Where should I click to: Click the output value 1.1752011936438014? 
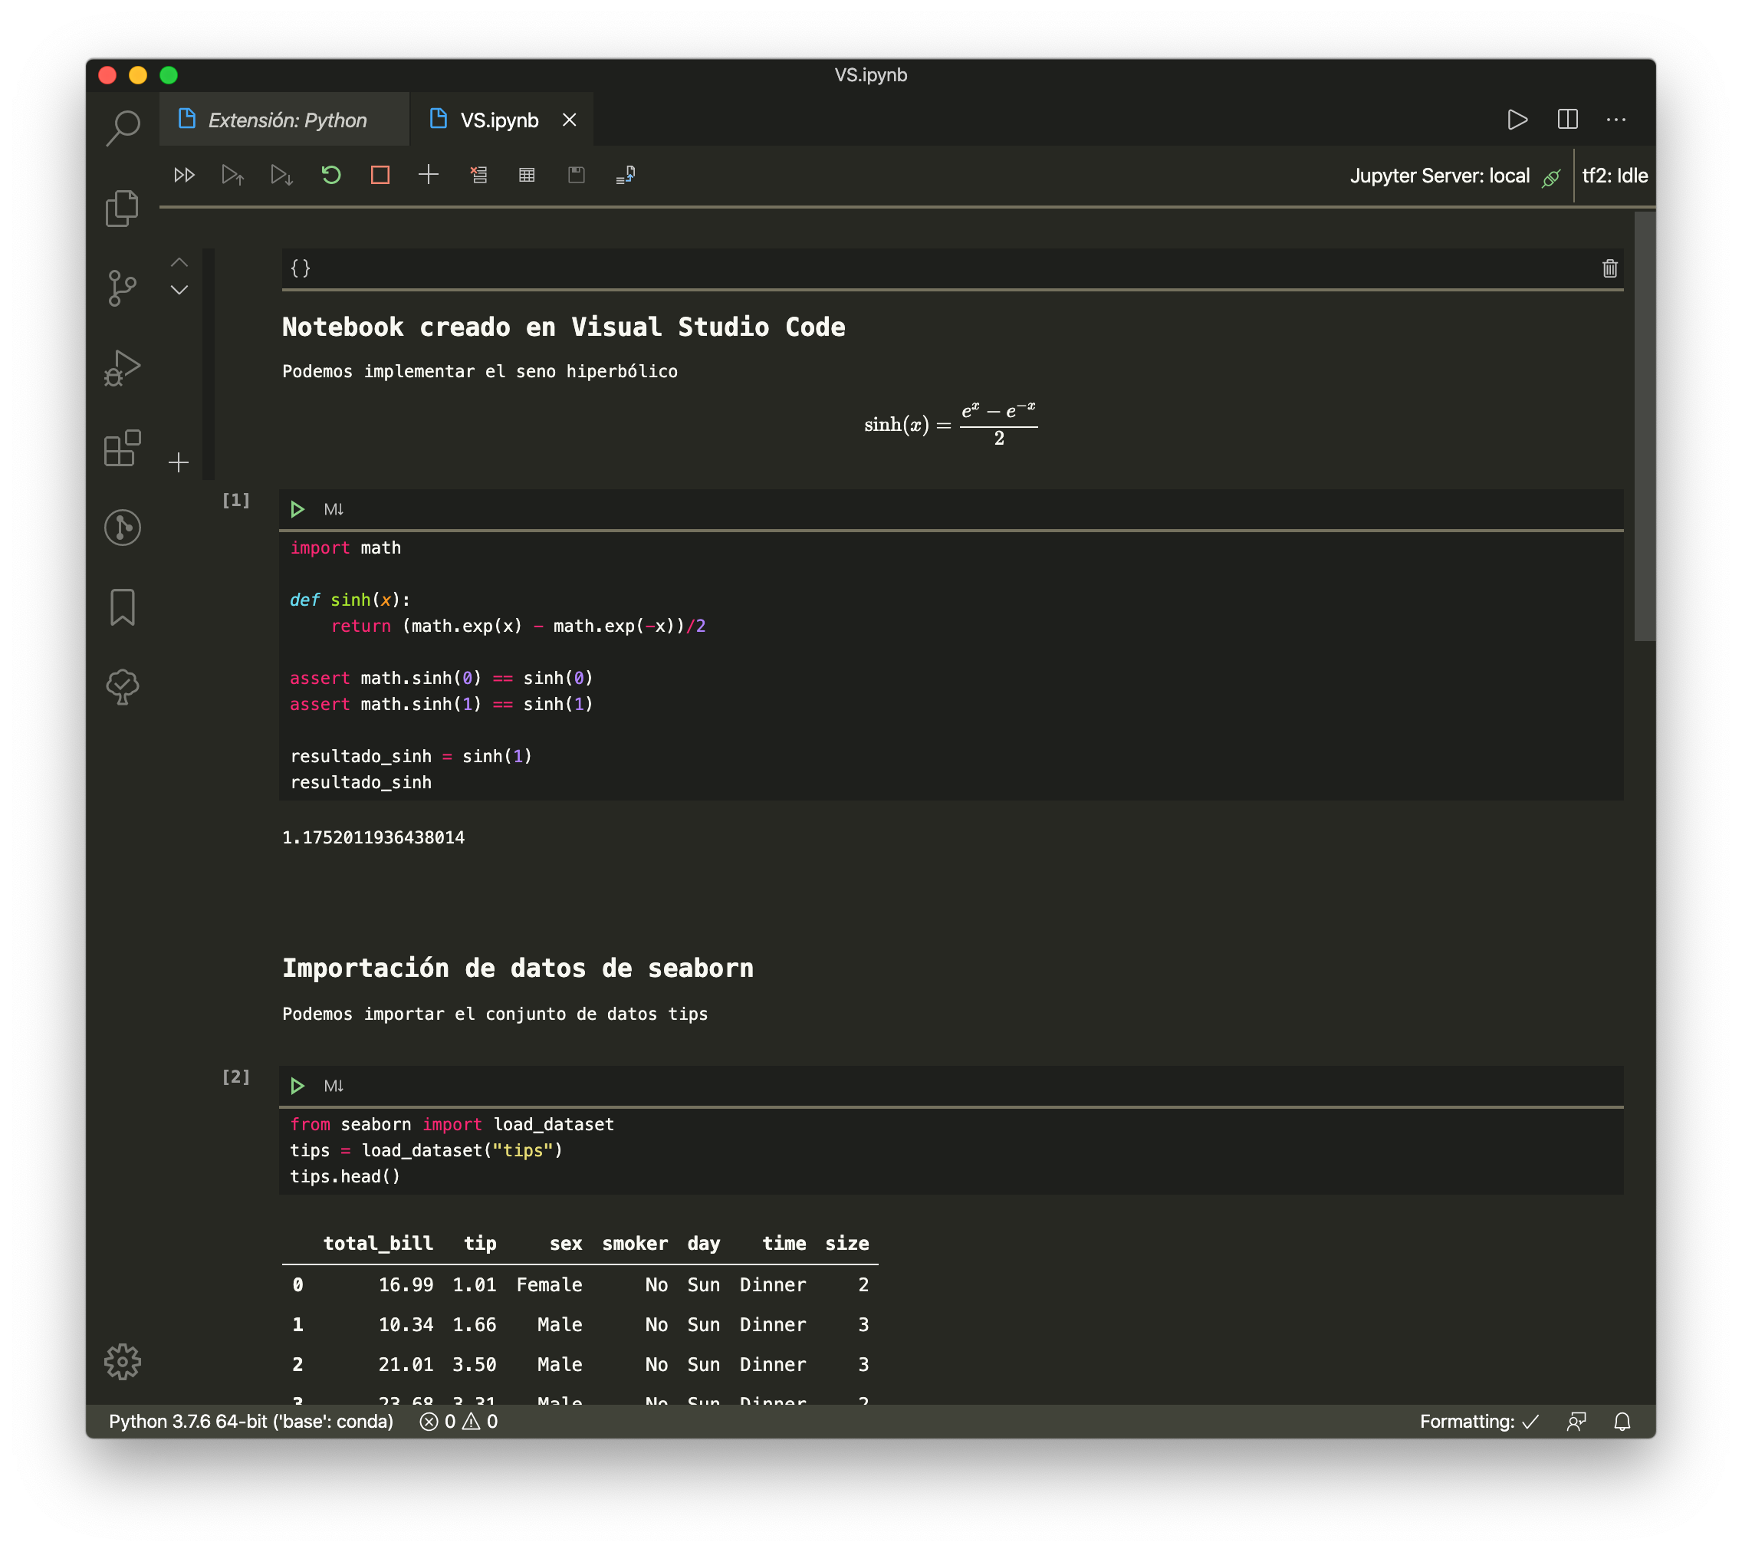coord(373,837)
